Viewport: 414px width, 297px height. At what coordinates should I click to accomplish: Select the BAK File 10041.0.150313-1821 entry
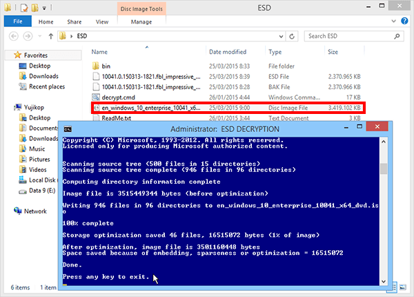pos(227,87)
